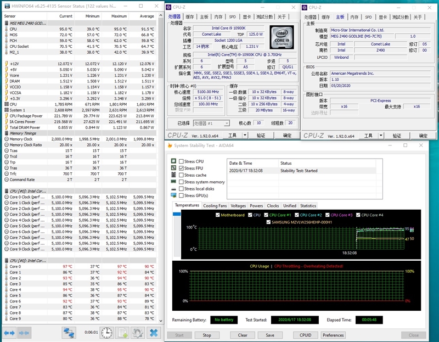Click the clock icon next to elapsed time
439x342 pixels.
pos(106,334)
